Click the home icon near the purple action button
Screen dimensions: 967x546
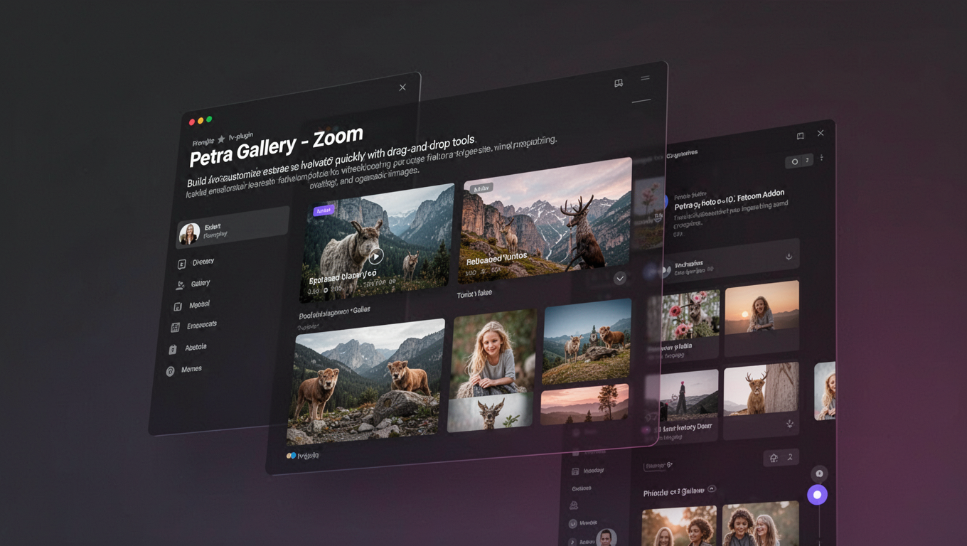(774, 457)
